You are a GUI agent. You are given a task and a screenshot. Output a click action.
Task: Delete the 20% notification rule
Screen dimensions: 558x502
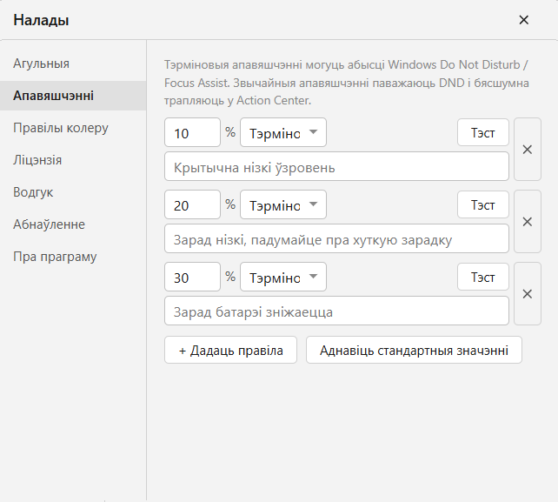coord(528,222)
